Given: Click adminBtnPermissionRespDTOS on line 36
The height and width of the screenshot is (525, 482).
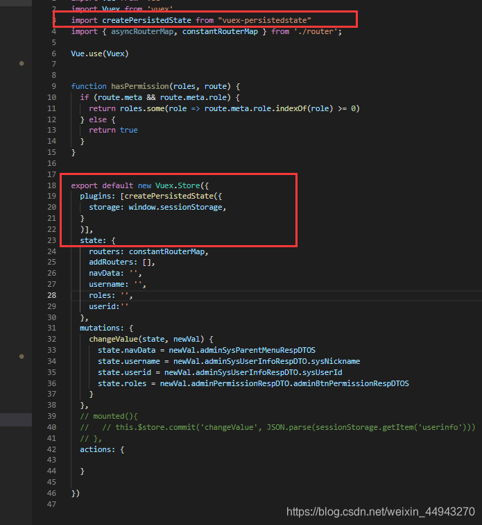Looking at the screenshot, I should pos(351,383).
